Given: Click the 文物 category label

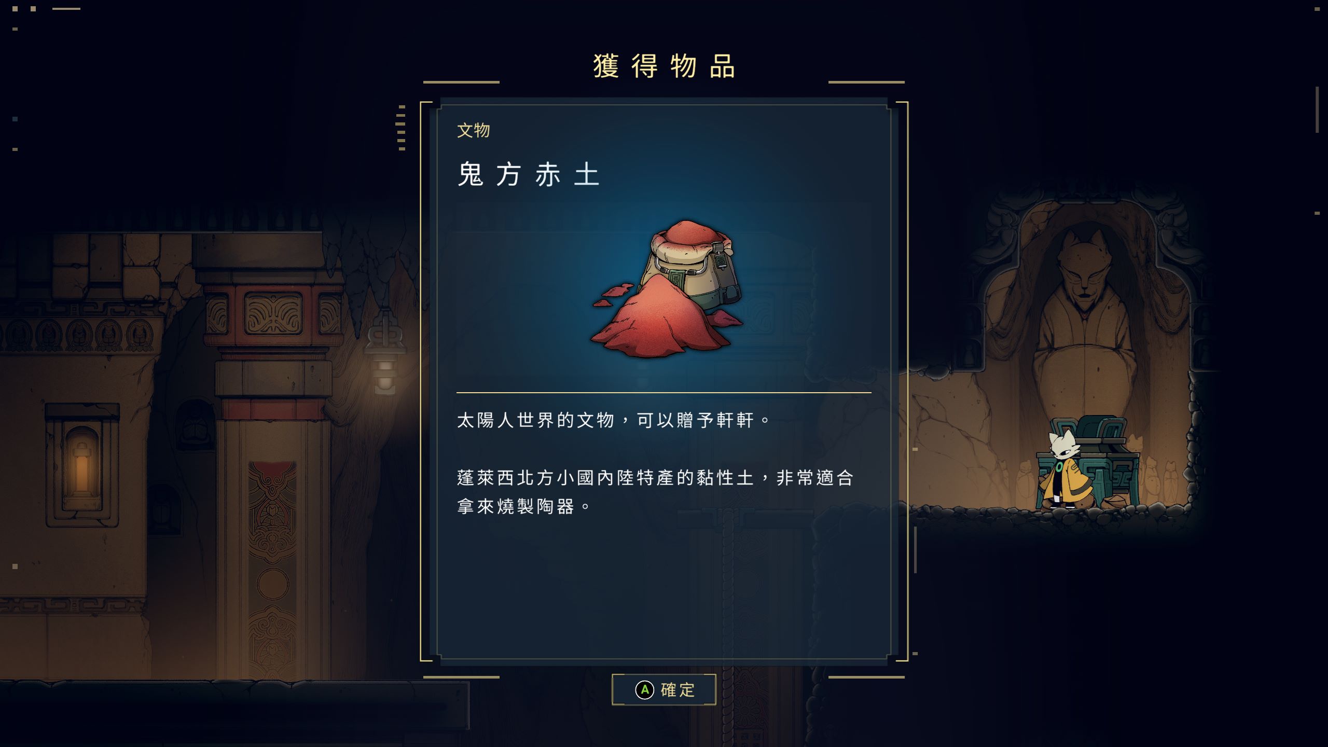Looking at the screenshot, I should (x=473, y=130).
